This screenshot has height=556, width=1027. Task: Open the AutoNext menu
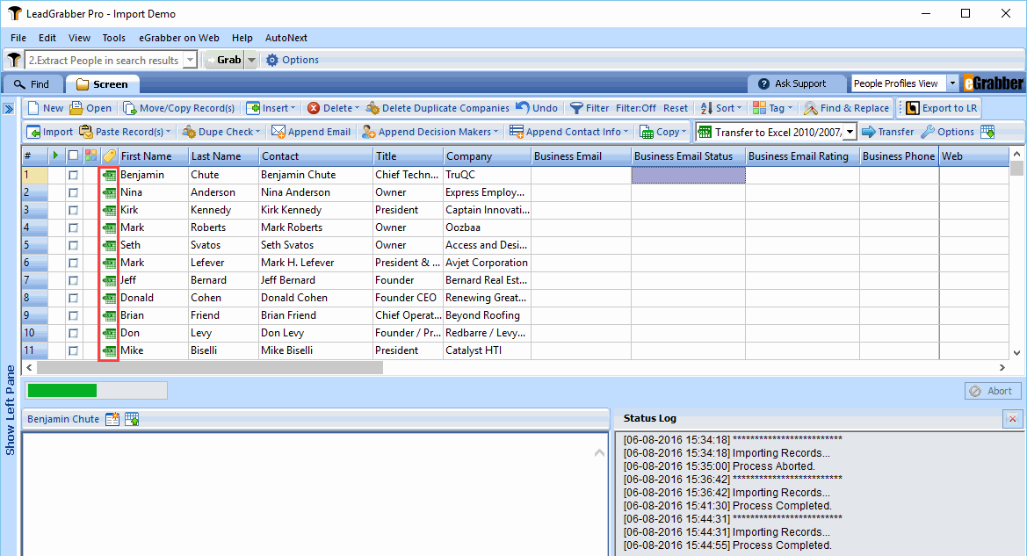(286, 38)
